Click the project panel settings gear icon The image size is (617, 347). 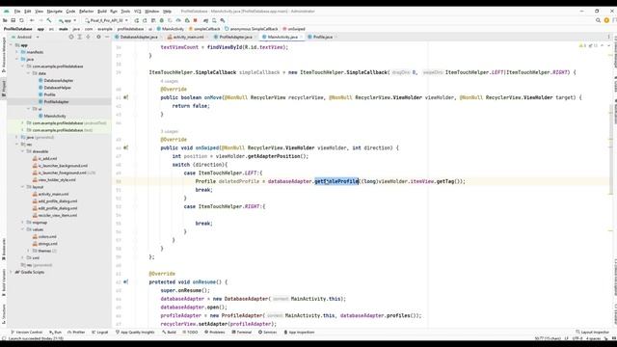(98, 37)
